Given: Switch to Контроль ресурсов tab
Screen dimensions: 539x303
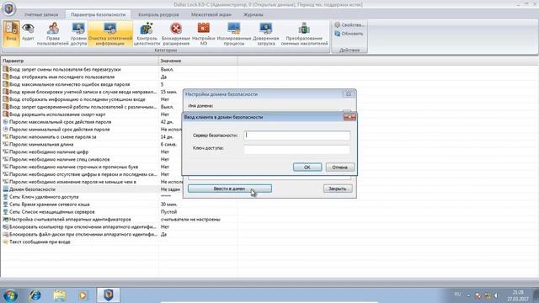Looking at the screenshot, I should [158, 15].
